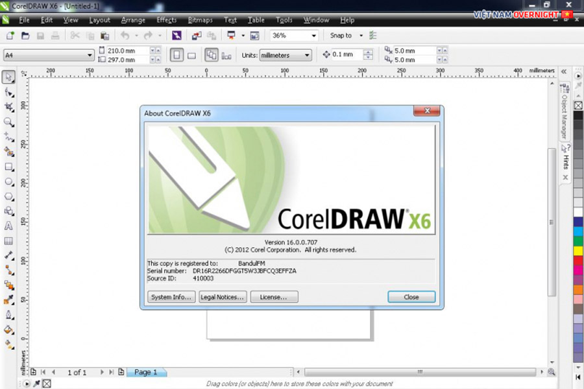Select the Text tool

tap(8, 226)
